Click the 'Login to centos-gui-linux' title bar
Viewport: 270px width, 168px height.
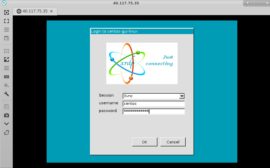pos(142,31)
